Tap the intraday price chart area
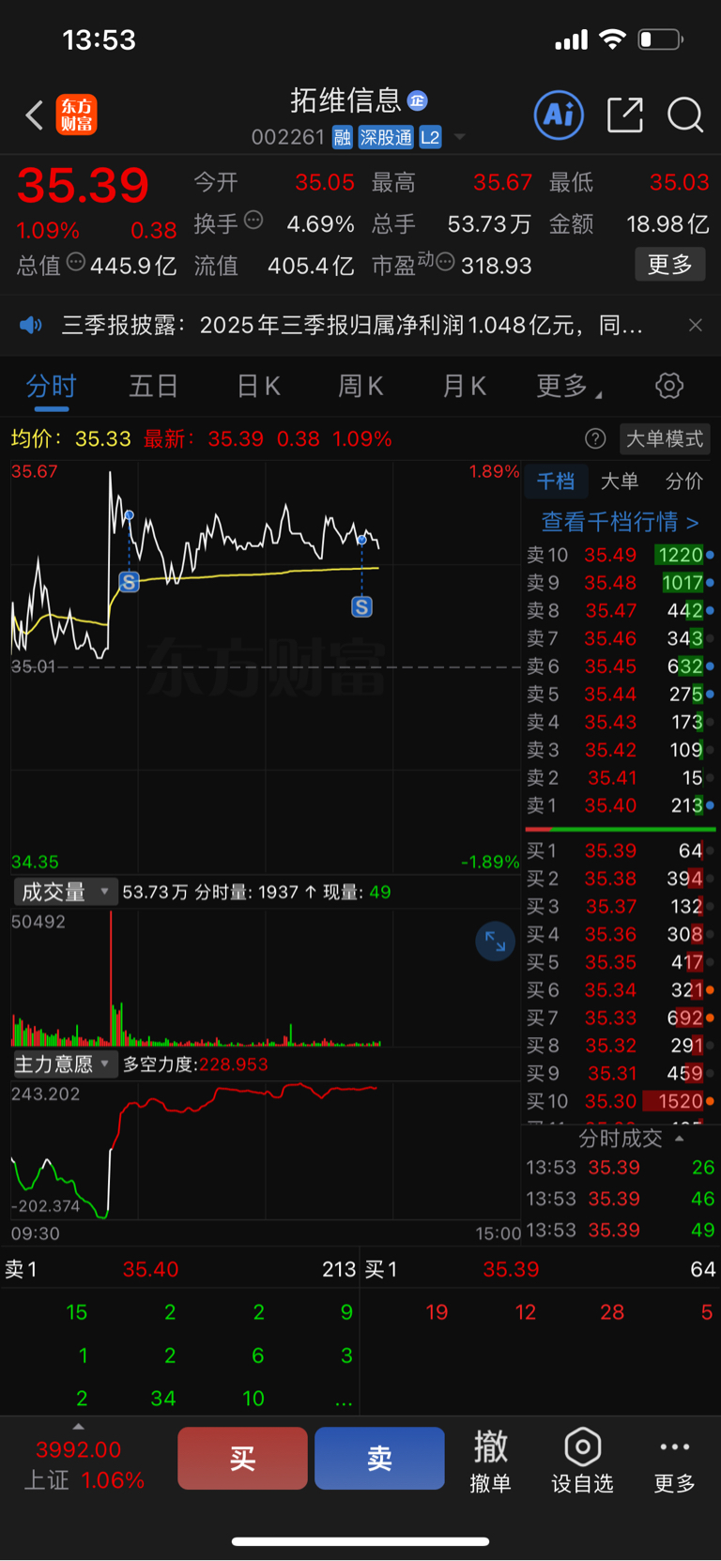This screenshot has height=1561, width=721. (265, 666)
